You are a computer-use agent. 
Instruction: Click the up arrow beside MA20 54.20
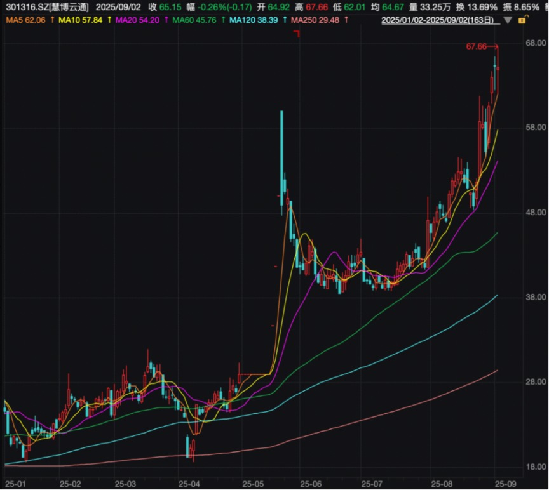point(165,20)
